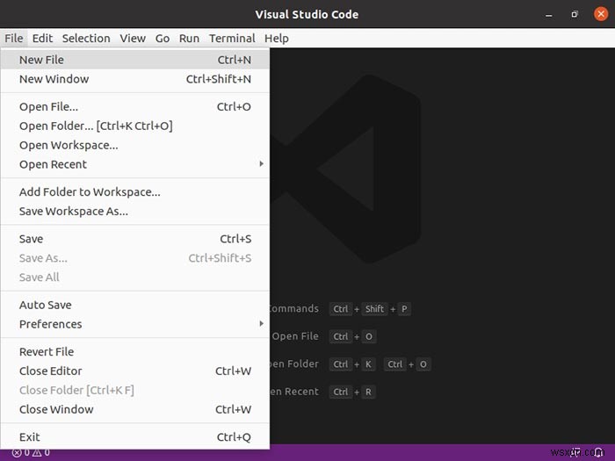615x461 pixels.
Task: Expand the Preferences submenu arrow
Action: point(261,324)
